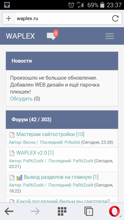Screen dimensions: 124x220
Task: Select the Новости section header
Action: point(62,61)
